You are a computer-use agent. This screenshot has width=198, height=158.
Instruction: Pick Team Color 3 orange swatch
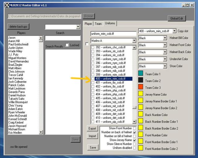point(140,87)
